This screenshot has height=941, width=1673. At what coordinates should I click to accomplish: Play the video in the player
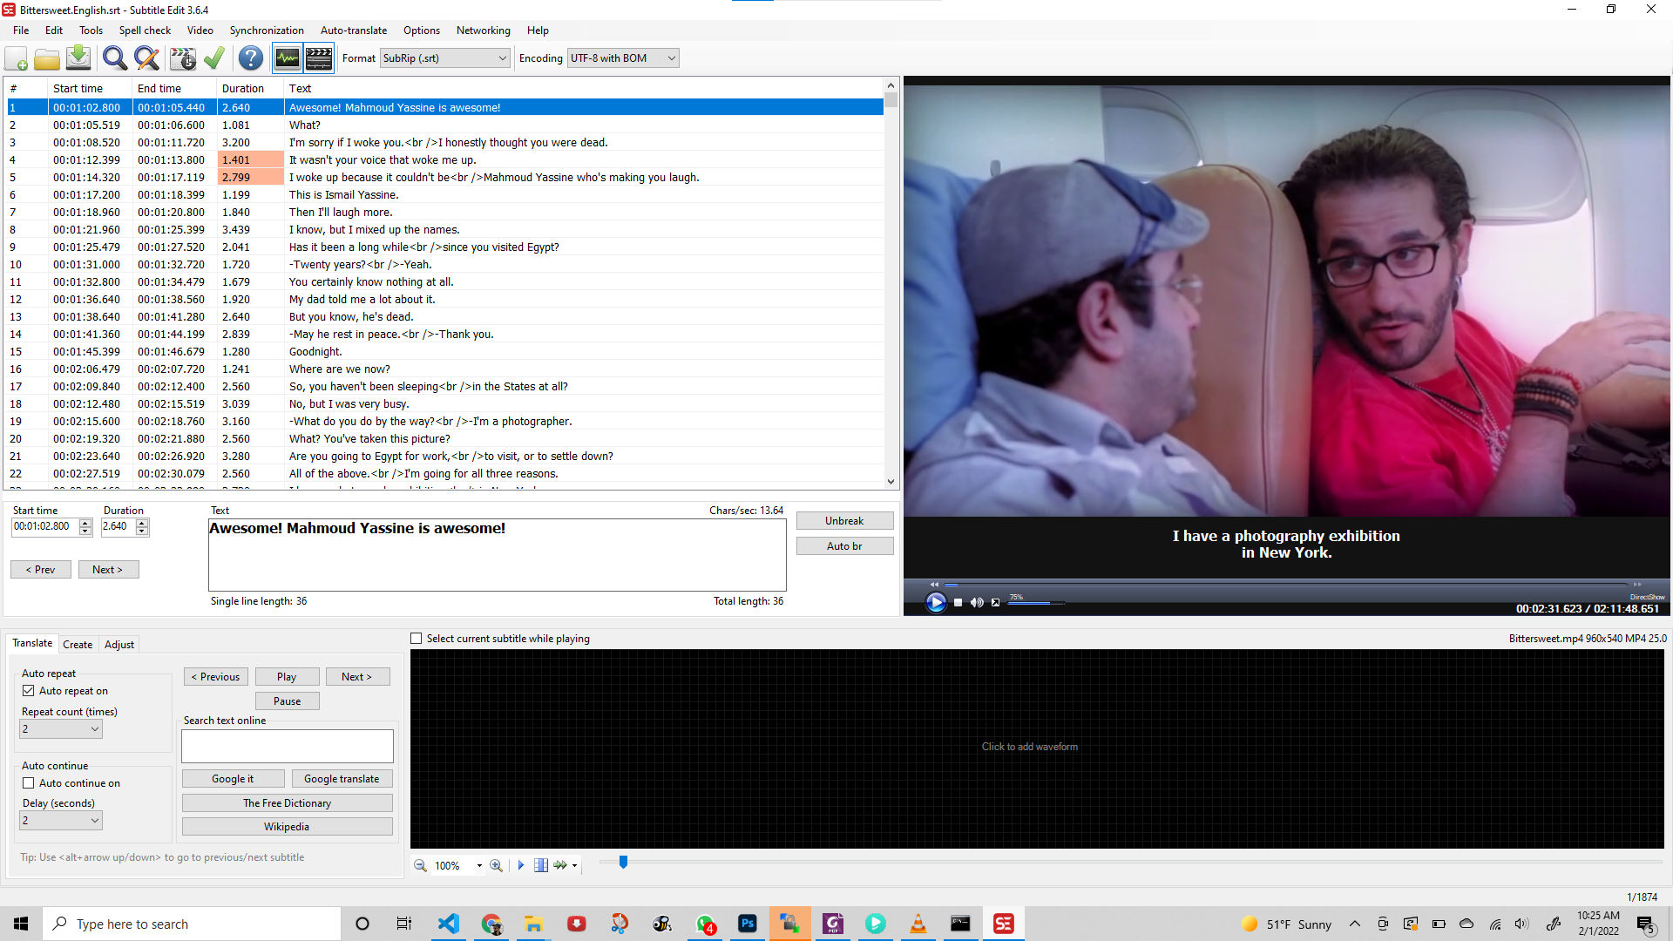[x=935, y=602]
